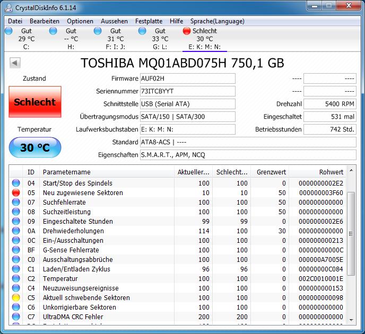Click blue status icon for Eingeschaltete Stunden
Screen dimensions: 365x334
pos(16,221)
